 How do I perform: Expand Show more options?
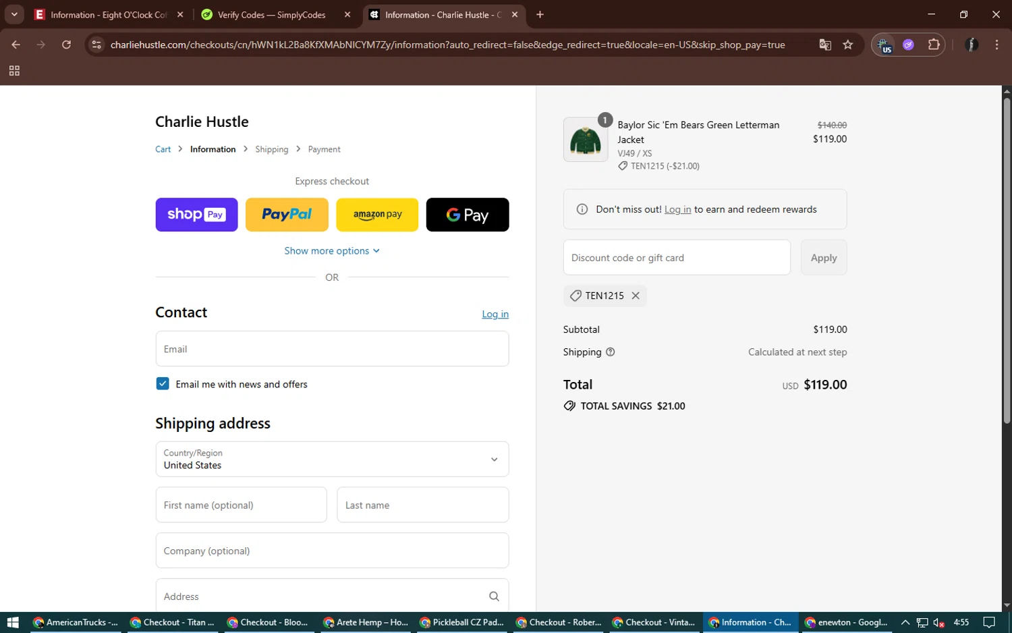[332, 250]
